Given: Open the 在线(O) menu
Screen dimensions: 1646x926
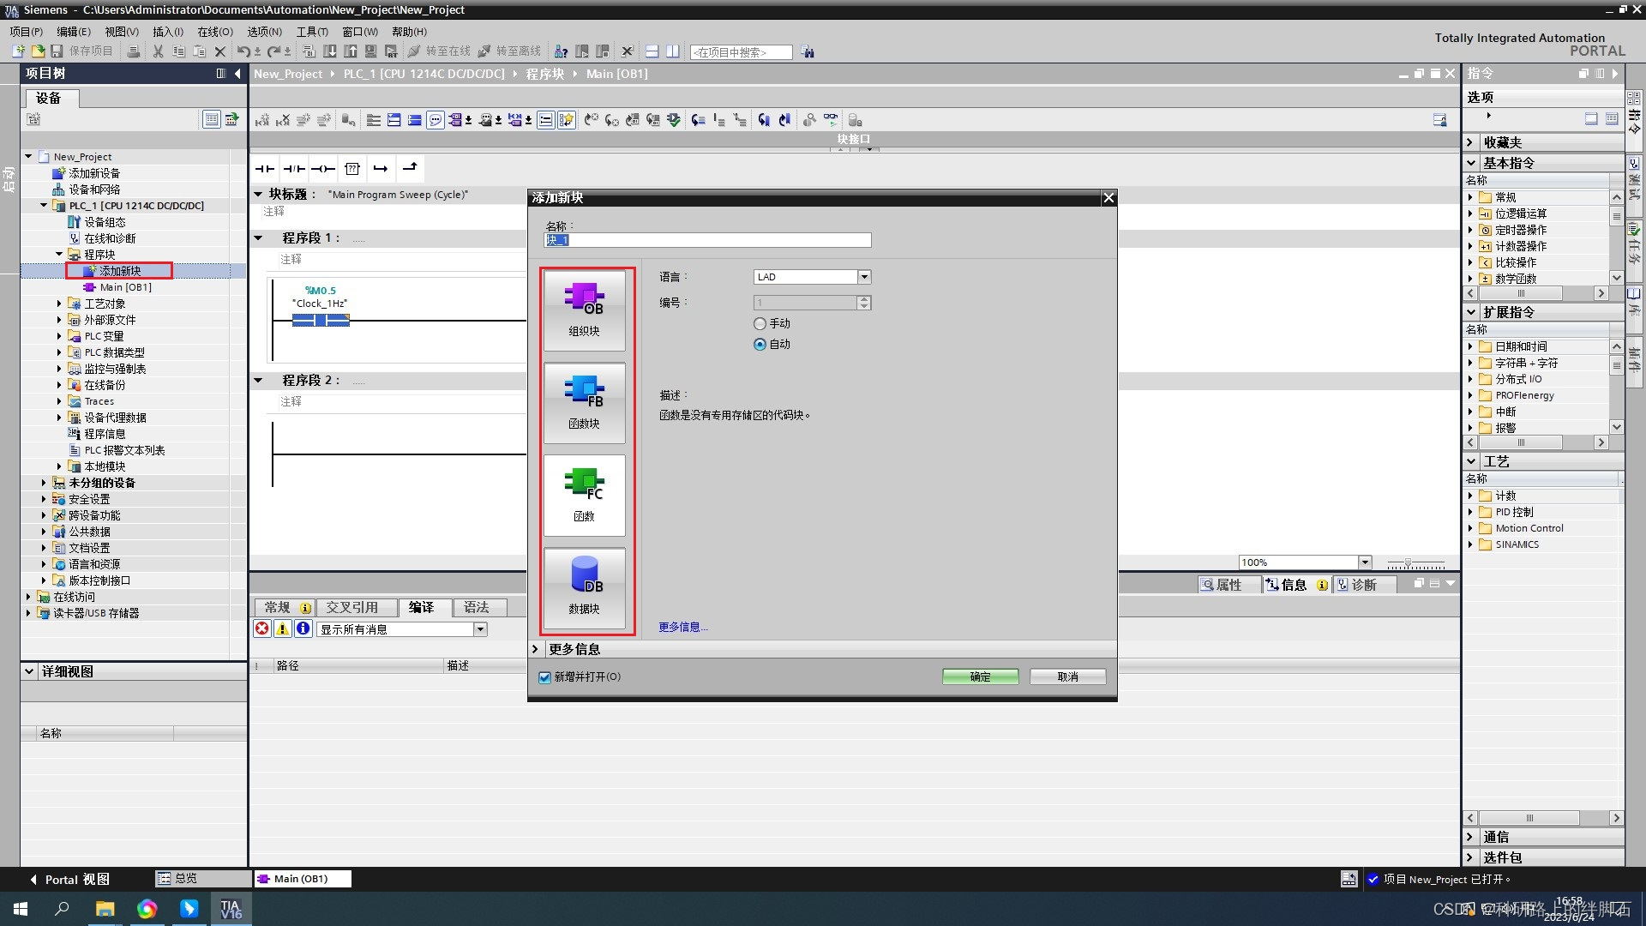Looking at the screenshot, I should [x=215, y=32].
